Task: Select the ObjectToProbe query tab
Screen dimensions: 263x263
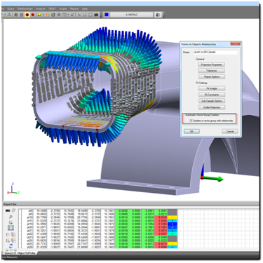Action: point(20,253)
